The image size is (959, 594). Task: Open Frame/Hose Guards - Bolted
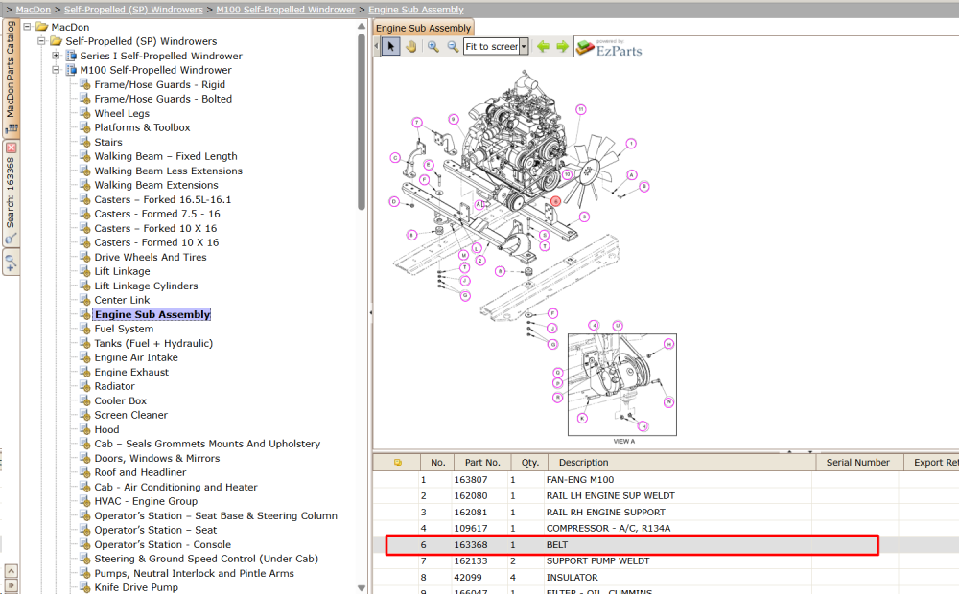pyautogui.click(x=163, y=99)
